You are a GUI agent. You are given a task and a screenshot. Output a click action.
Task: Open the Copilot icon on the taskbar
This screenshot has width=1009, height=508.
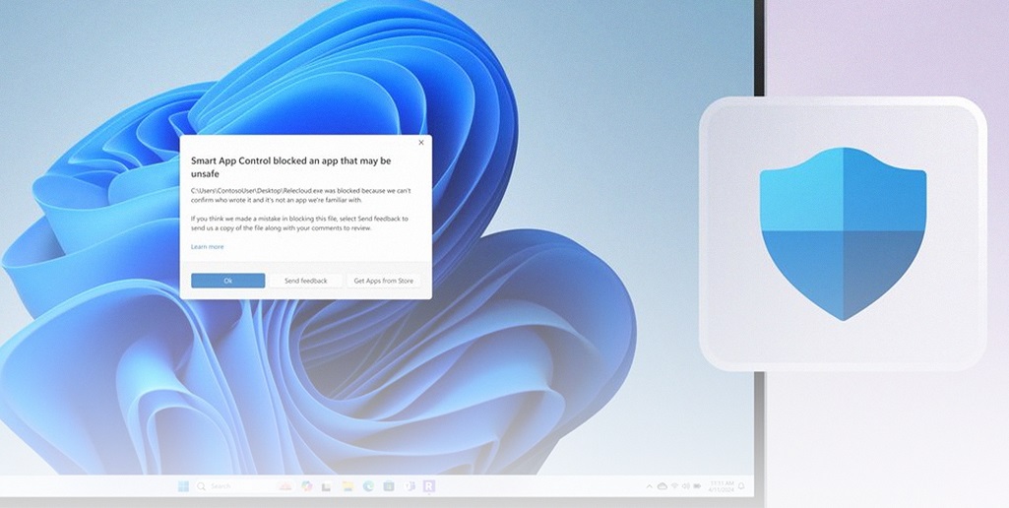(x=307, y=486)
